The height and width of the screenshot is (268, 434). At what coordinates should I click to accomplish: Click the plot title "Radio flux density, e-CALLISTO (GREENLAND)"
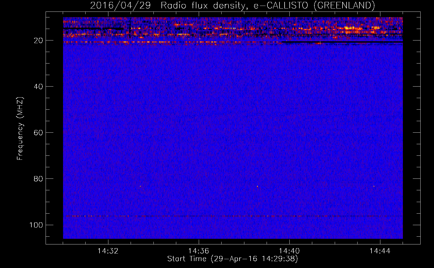[x=267, y=5]
